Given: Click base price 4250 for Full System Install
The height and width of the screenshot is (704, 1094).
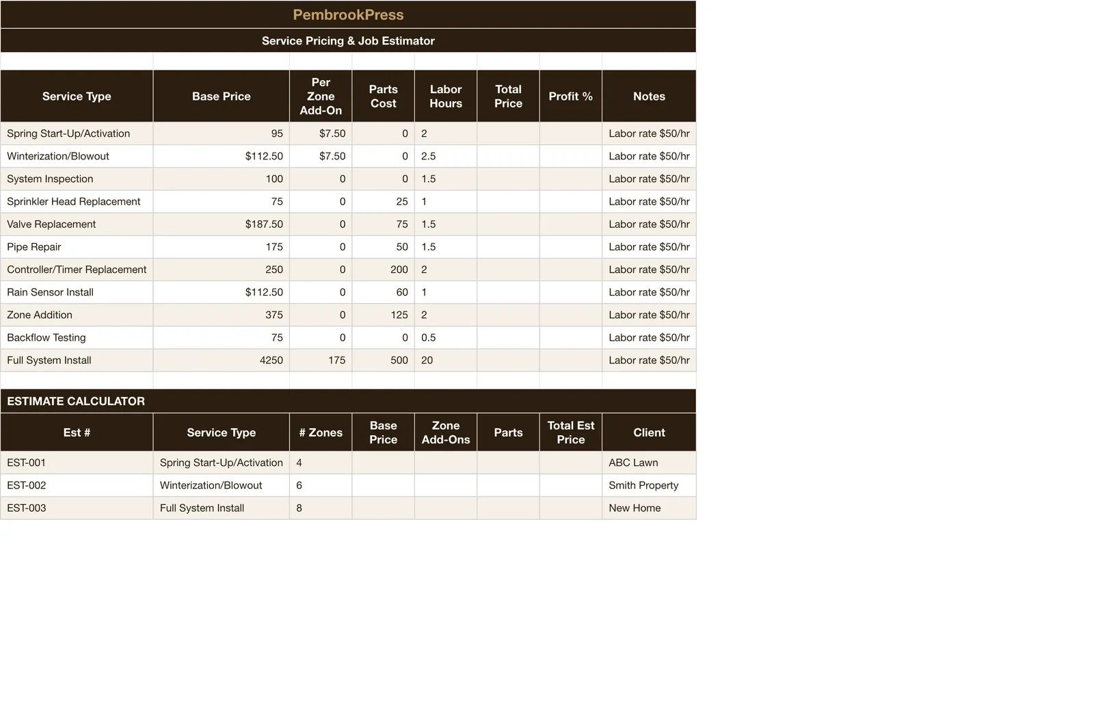Looking at the screenshot, I should pos(222,360).
